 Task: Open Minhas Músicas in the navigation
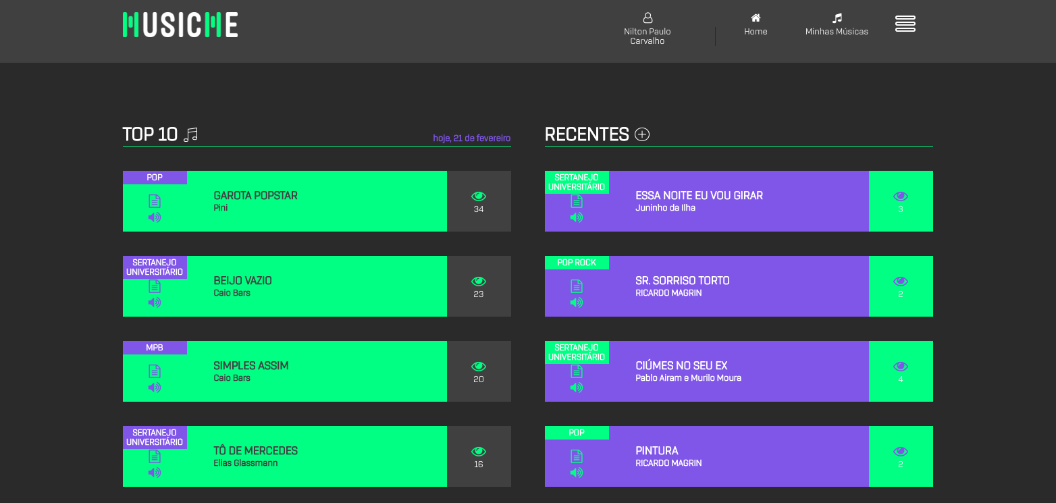[837, 25]
